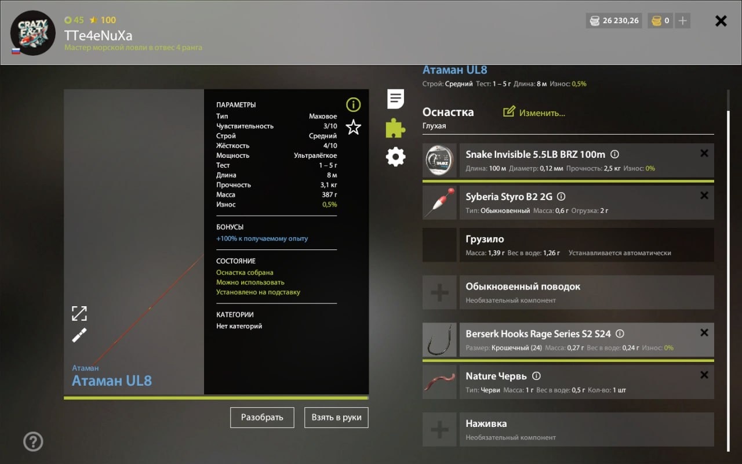
Task: Remove Snake Invisible line from rig
Action: click(704, 154)
